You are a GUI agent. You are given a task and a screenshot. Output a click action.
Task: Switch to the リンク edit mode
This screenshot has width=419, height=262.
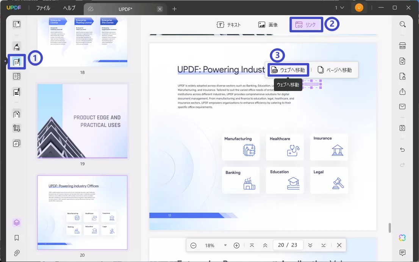pyautogui.click(x=306, y=25)
